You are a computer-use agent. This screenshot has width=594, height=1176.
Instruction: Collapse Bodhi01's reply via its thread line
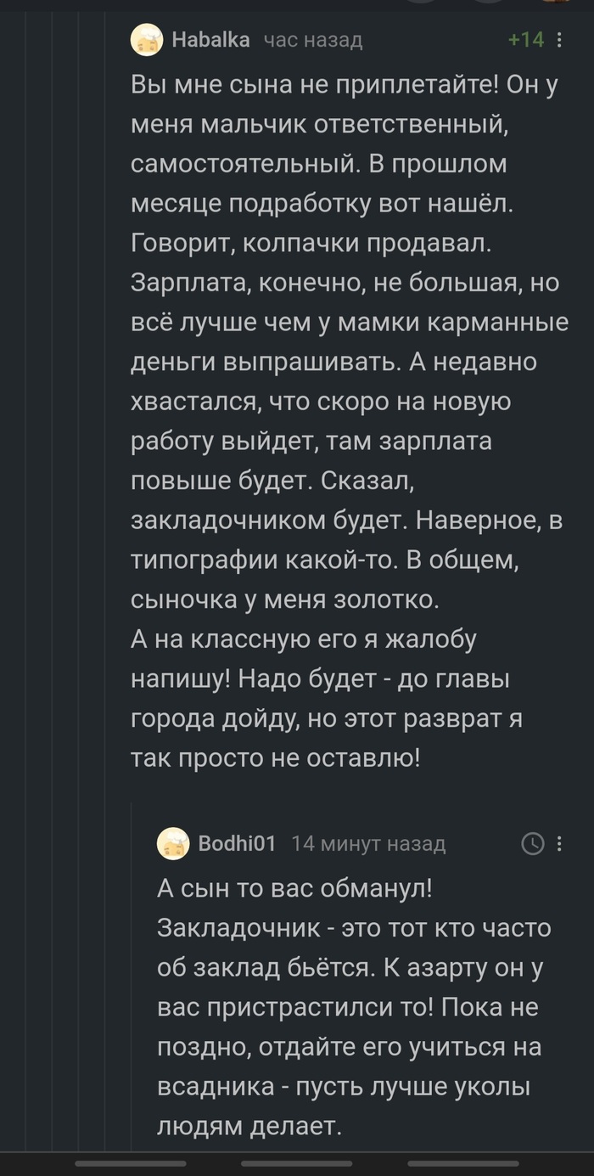(132, 976)
